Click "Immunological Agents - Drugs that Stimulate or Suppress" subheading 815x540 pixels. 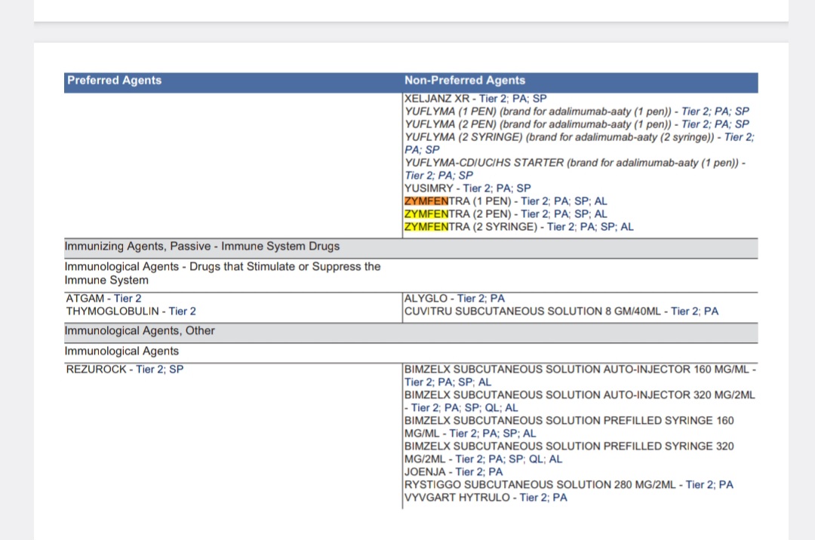point(223,274)
